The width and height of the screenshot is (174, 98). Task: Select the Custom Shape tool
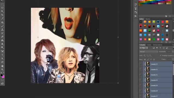point(2,62)
